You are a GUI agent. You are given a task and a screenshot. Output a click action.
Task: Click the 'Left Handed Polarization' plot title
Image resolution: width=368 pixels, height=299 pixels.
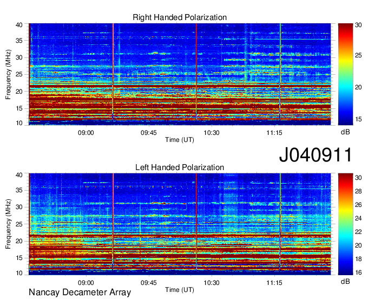[x=180, y=167]
